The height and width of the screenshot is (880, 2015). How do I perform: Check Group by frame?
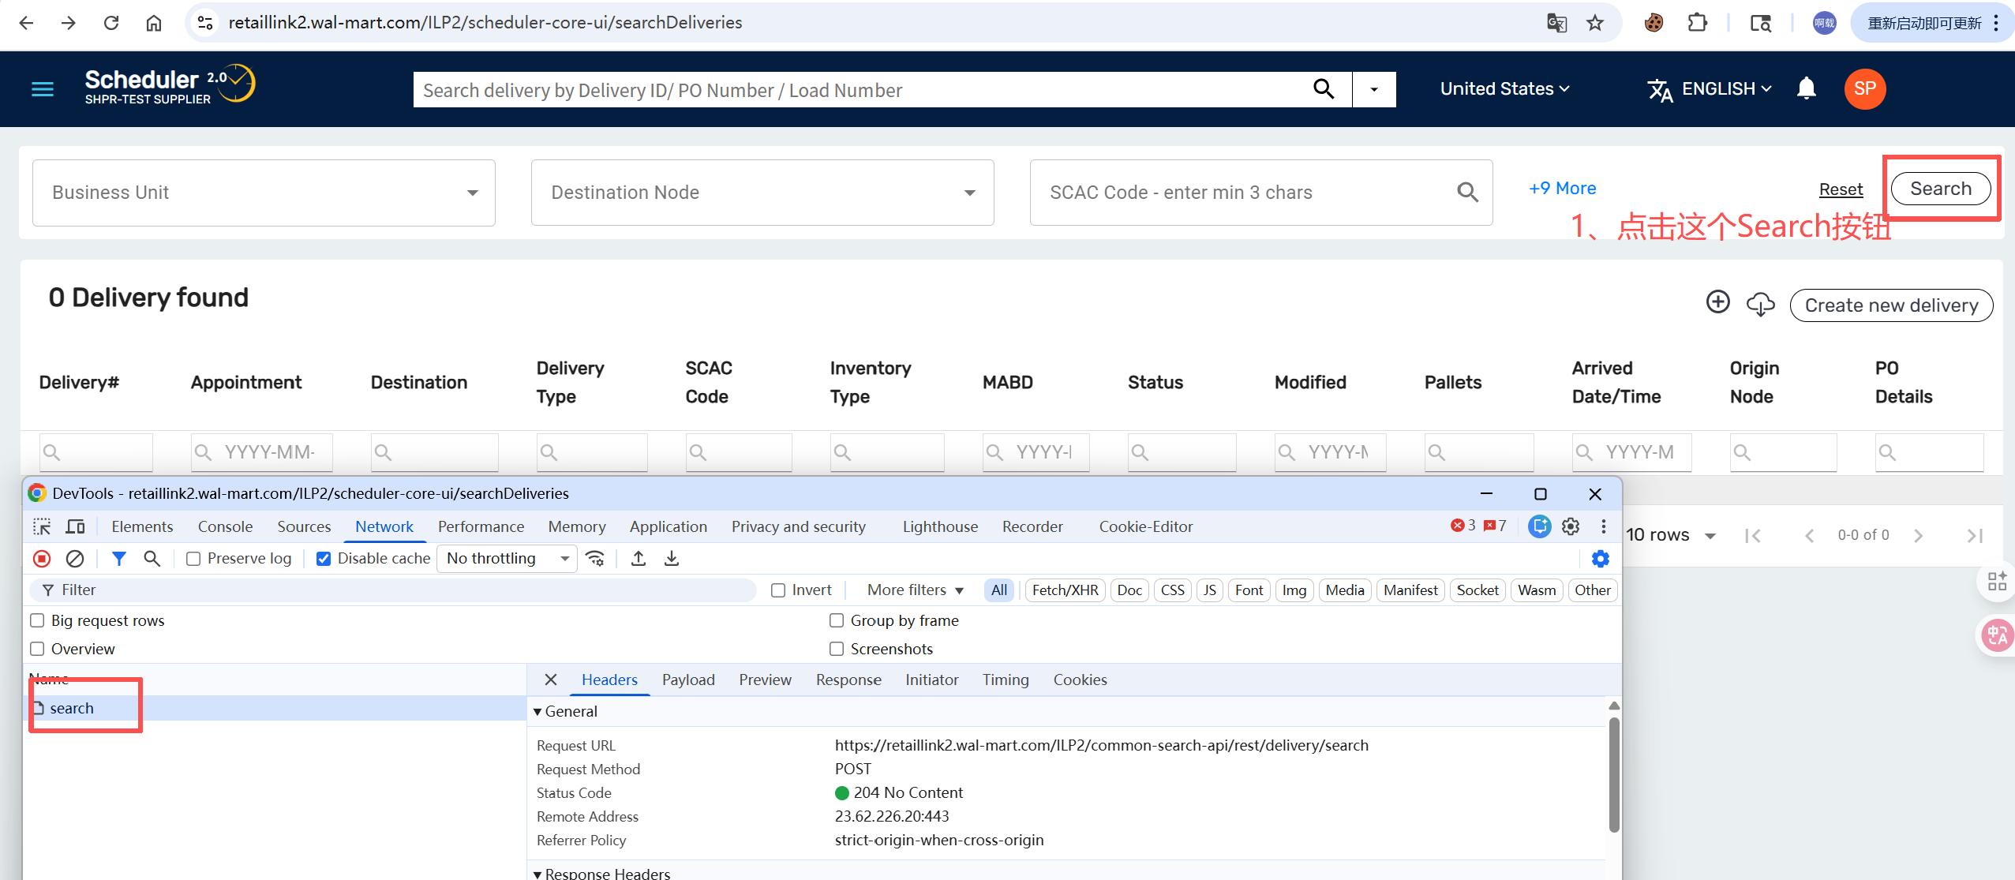pos(837,620)
